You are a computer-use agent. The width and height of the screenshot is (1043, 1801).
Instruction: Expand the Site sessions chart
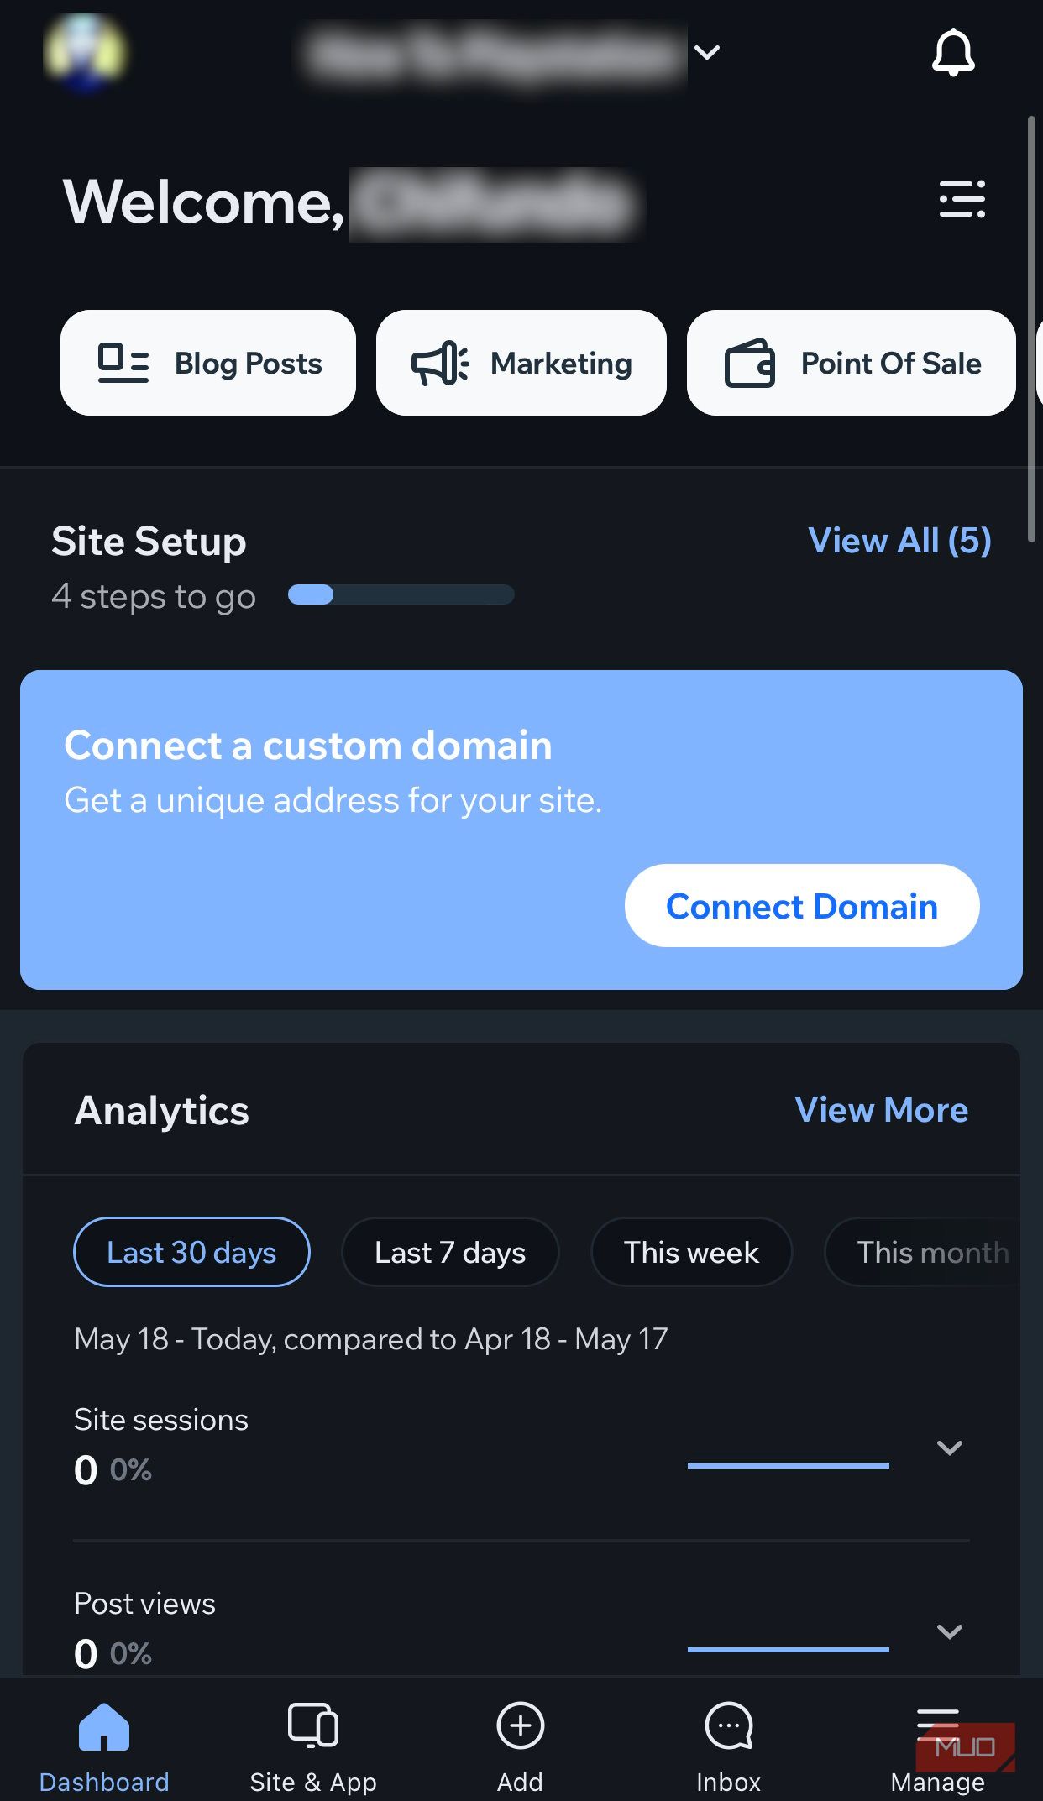tap(949, 1447)
